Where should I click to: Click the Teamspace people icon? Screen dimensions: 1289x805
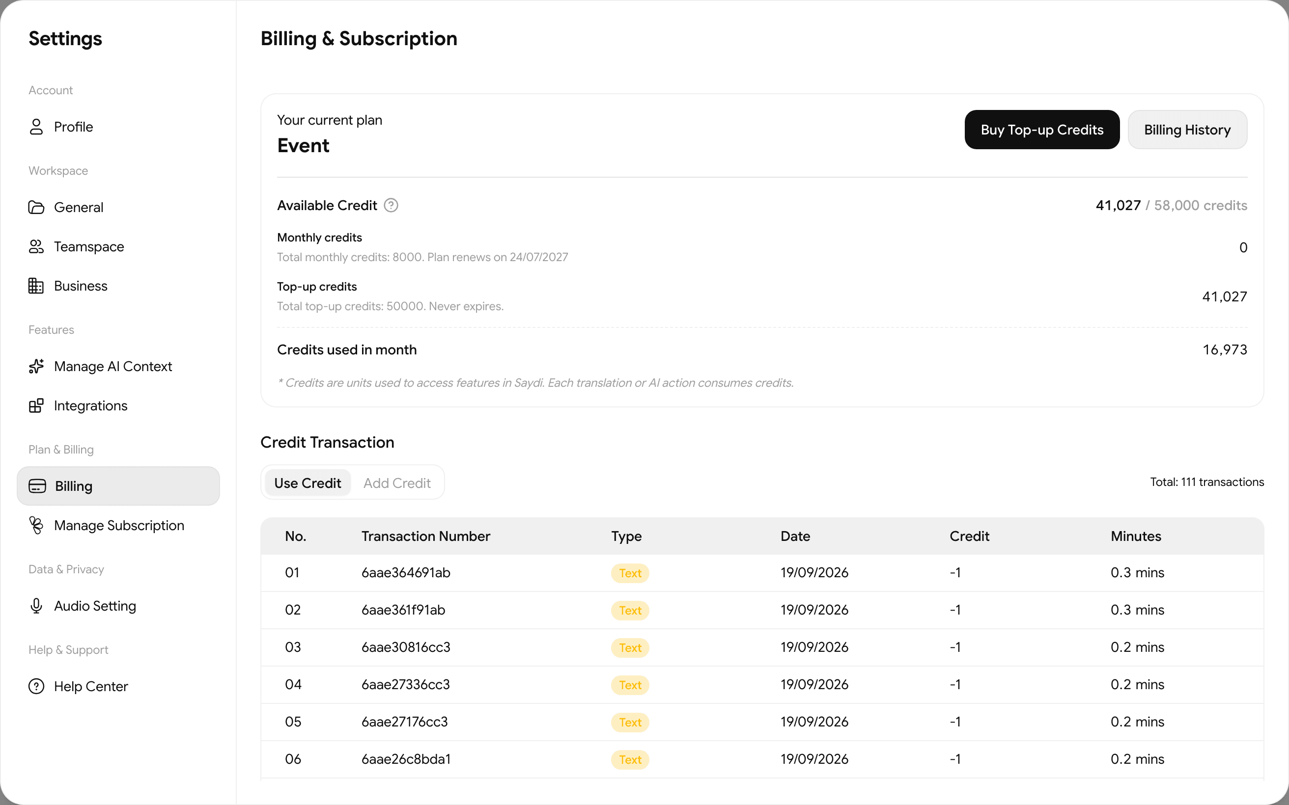36,246
